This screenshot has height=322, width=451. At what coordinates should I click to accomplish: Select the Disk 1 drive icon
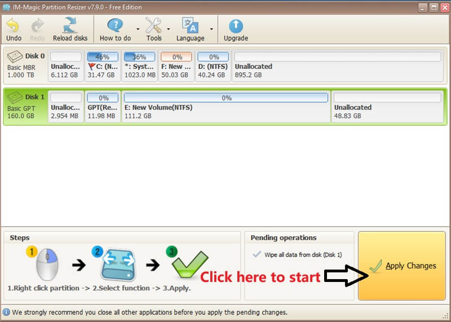(15, 97)
